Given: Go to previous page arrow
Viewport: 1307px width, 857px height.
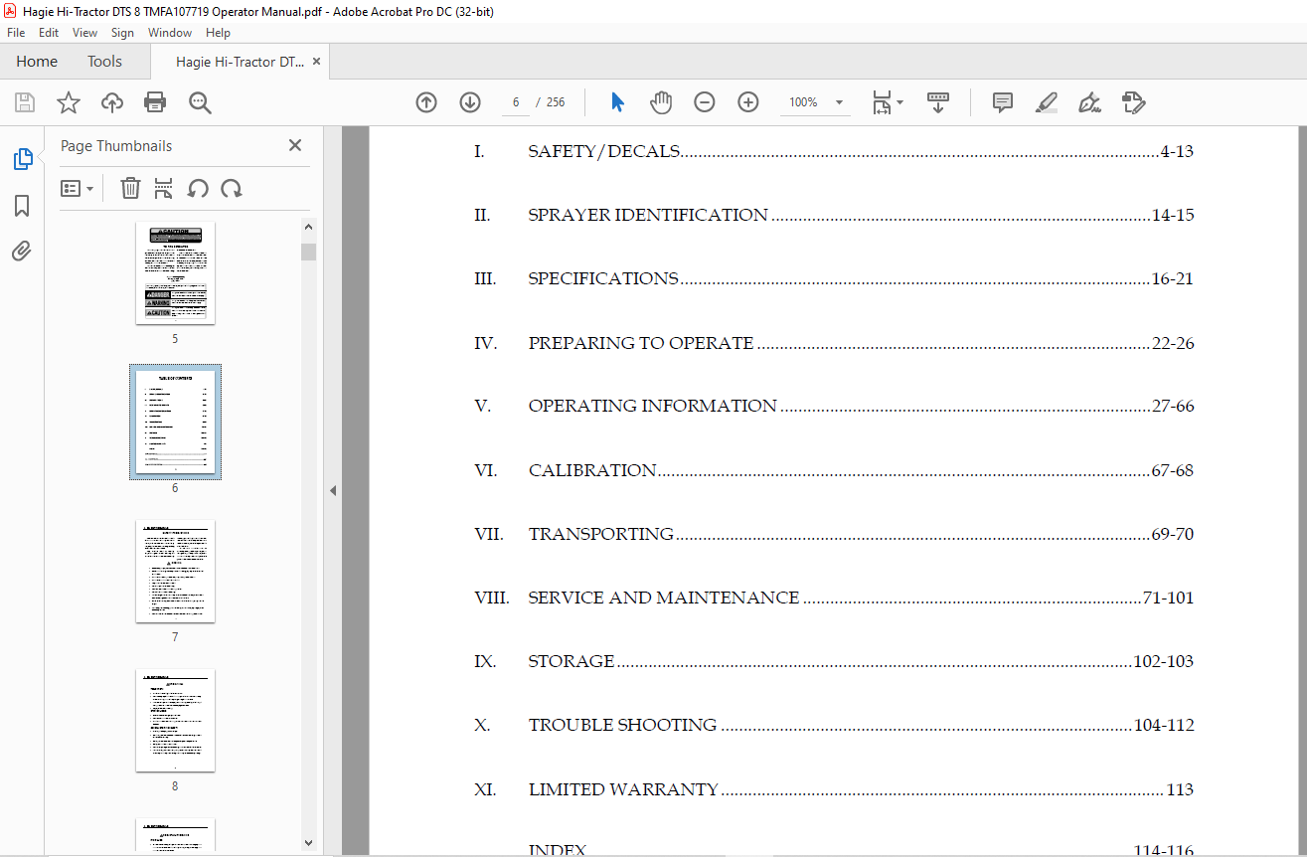Looking at the screenshot, I should pos(426,102).
